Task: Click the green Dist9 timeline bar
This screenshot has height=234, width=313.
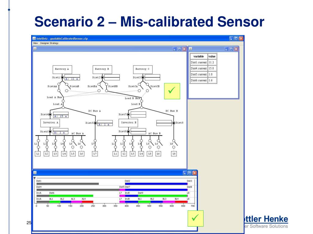Action: pyautogui.click(x=163, y=196)
